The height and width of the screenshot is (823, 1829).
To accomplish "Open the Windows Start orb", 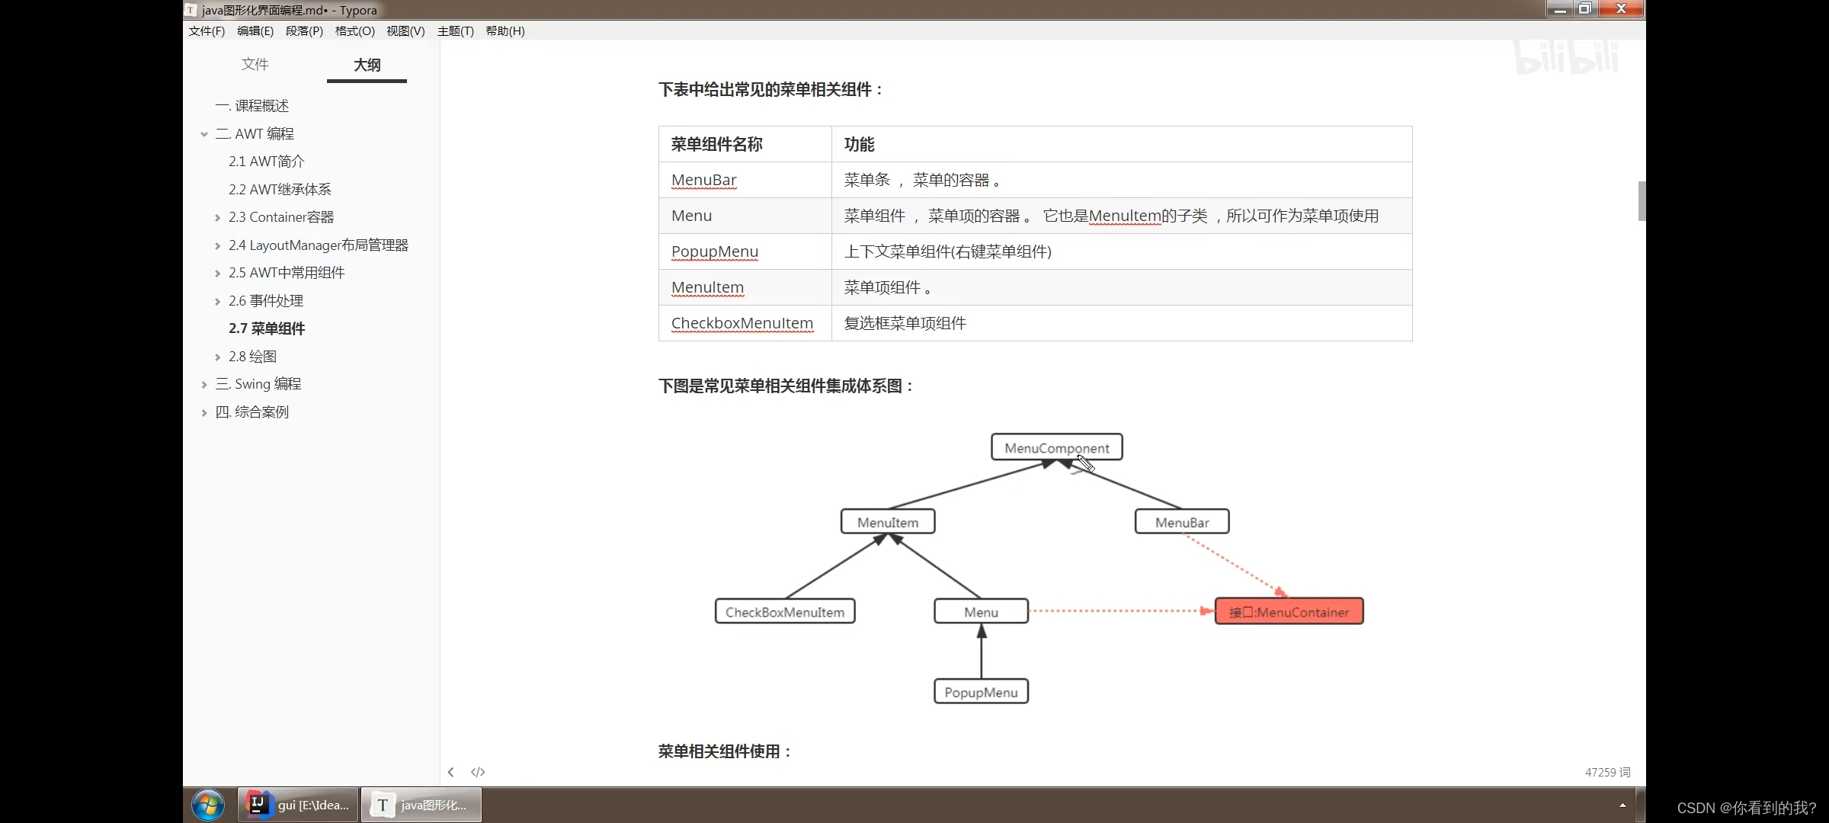I will pos(207,805).
